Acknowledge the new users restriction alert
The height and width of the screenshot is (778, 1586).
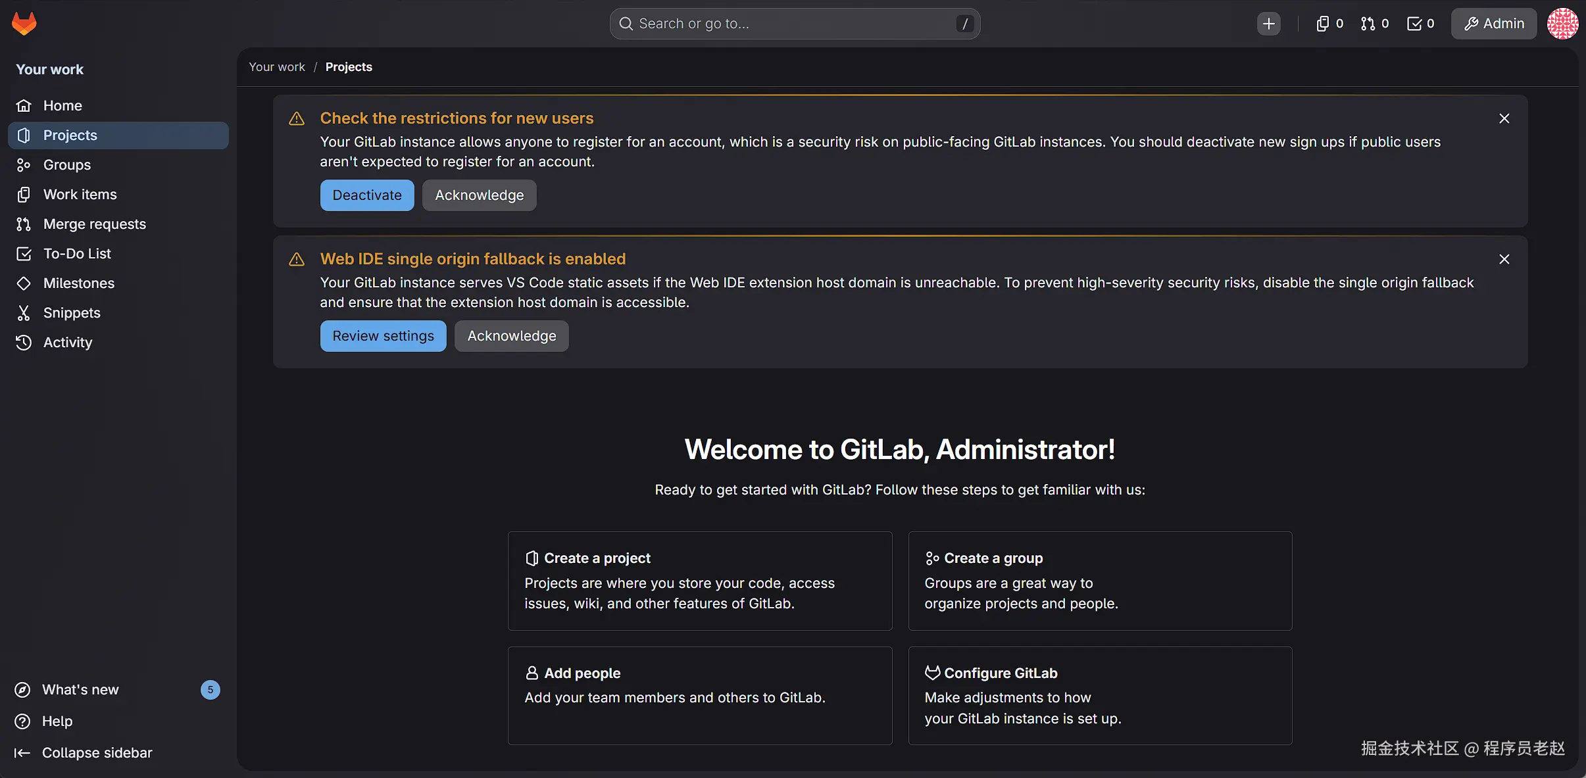pos(480,195)
